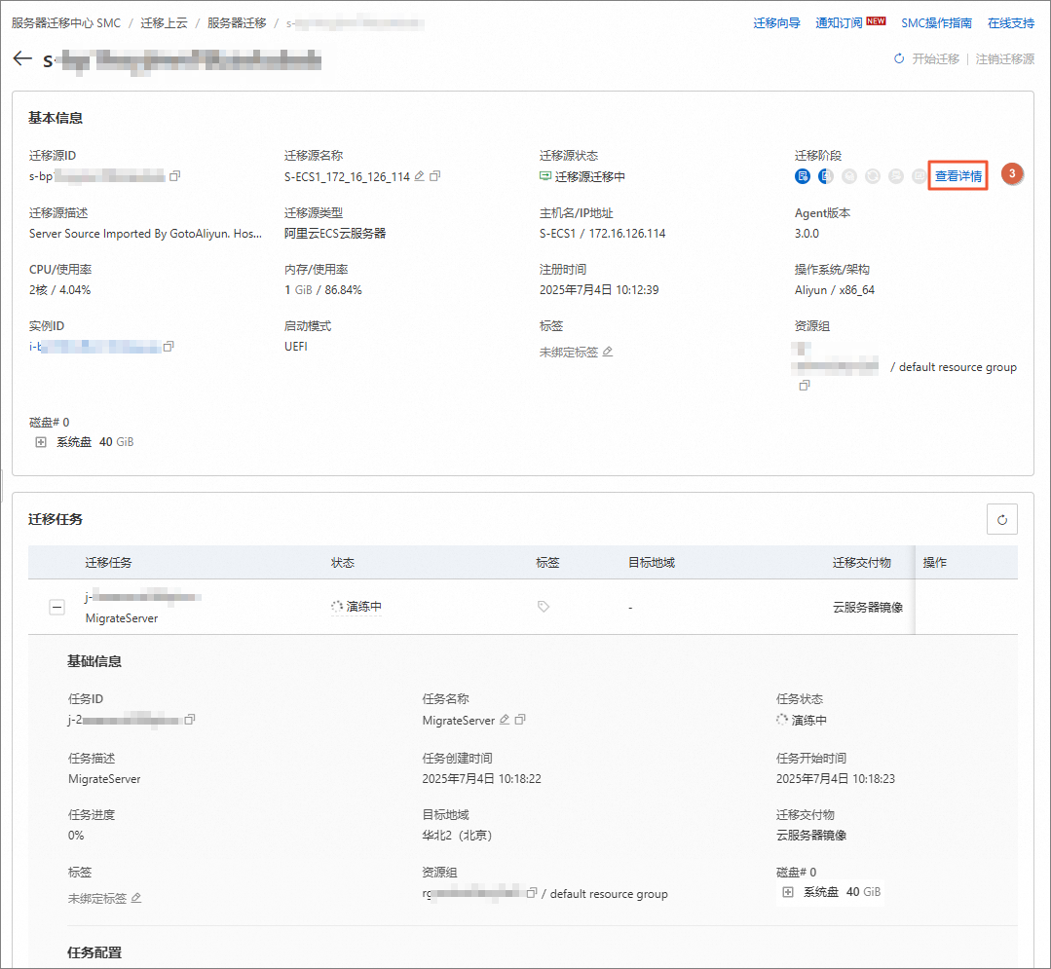Click 云服务器镜像 in task row

[x=868, y=607]
